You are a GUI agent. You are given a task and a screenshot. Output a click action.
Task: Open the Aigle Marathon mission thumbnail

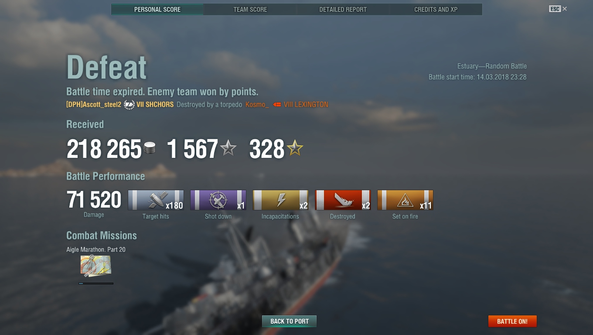click(95, 266)
